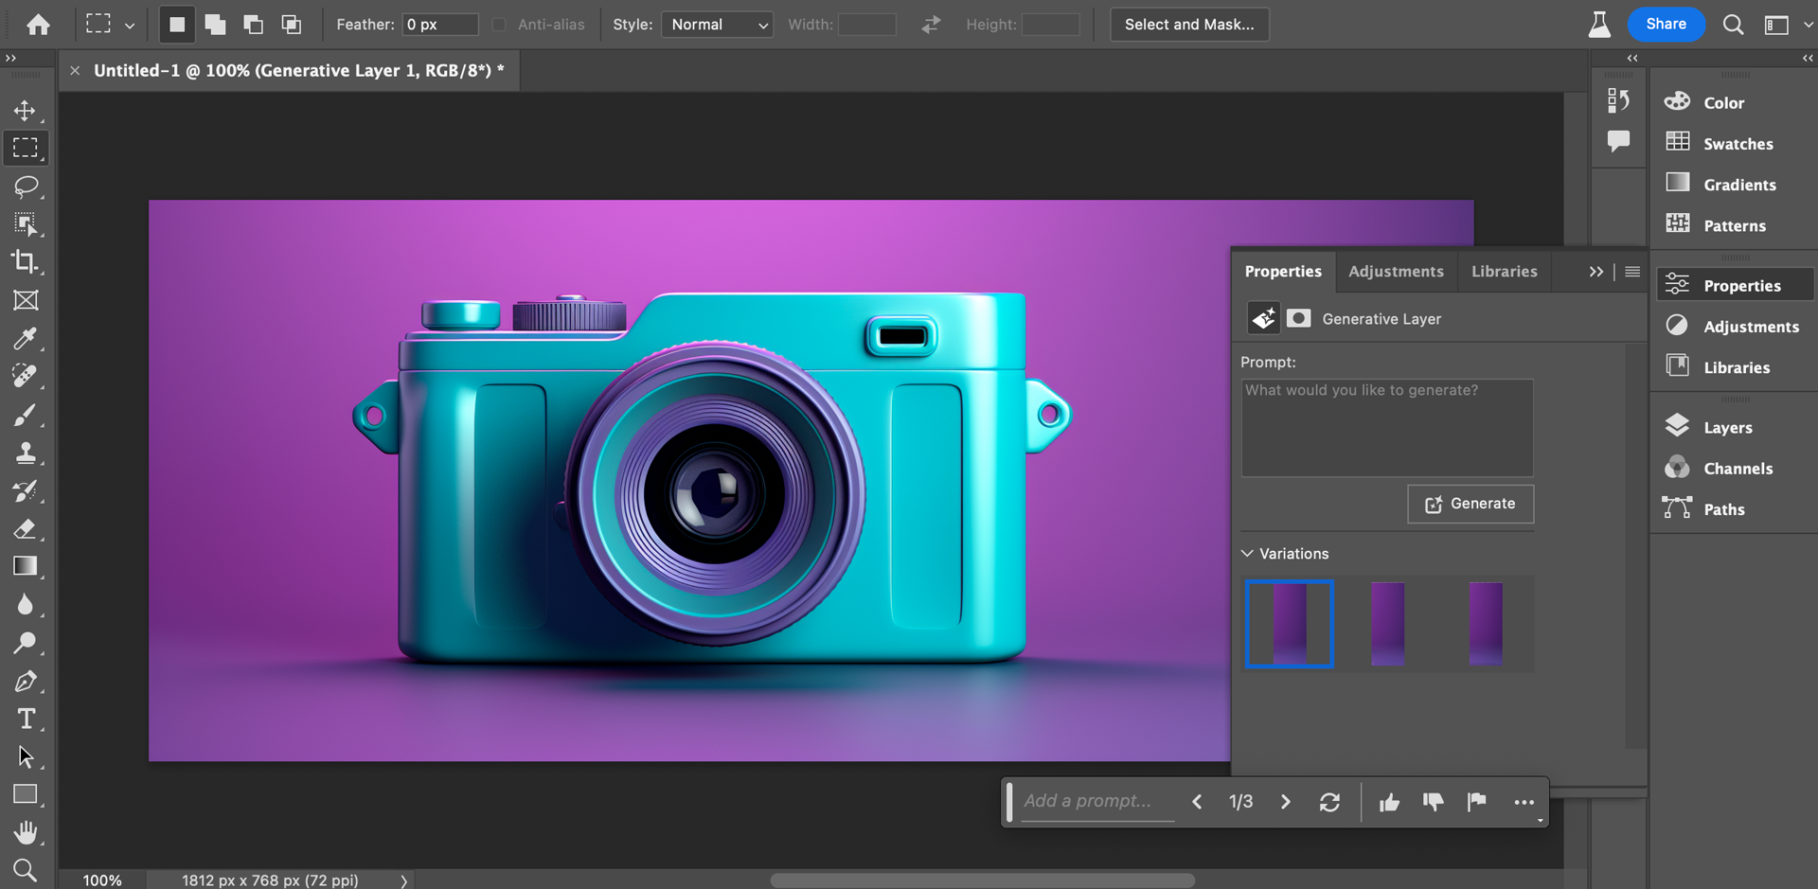Open Select and Mask workspace
This screenshot has height=889, width=1818.
[1189, 25]
